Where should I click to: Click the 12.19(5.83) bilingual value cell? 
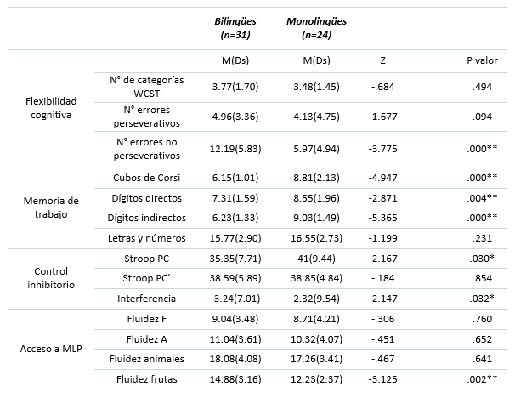(x=236, y=149)
